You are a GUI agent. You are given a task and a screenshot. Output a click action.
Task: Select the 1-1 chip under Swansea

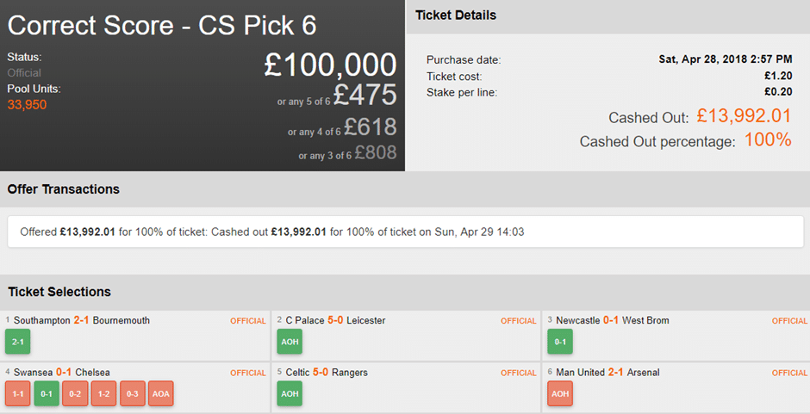pyautogui.click(x=17, y=393)
